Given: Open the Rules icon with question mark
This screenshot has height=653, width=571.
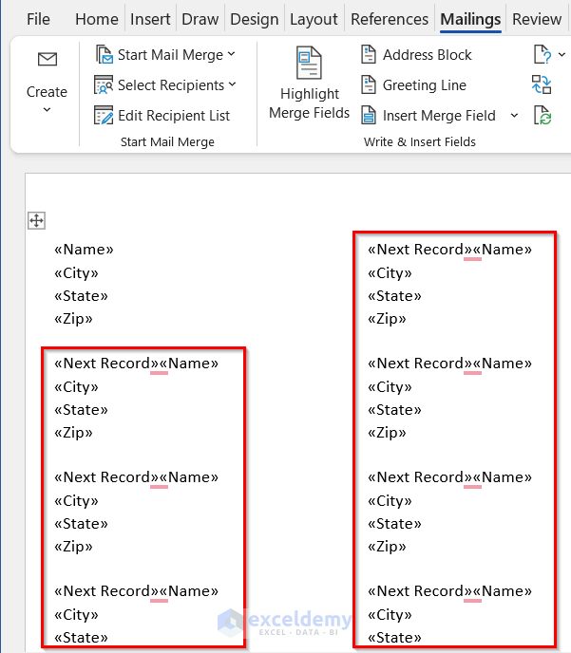Looking at the screenshot, I should (542, 55).
